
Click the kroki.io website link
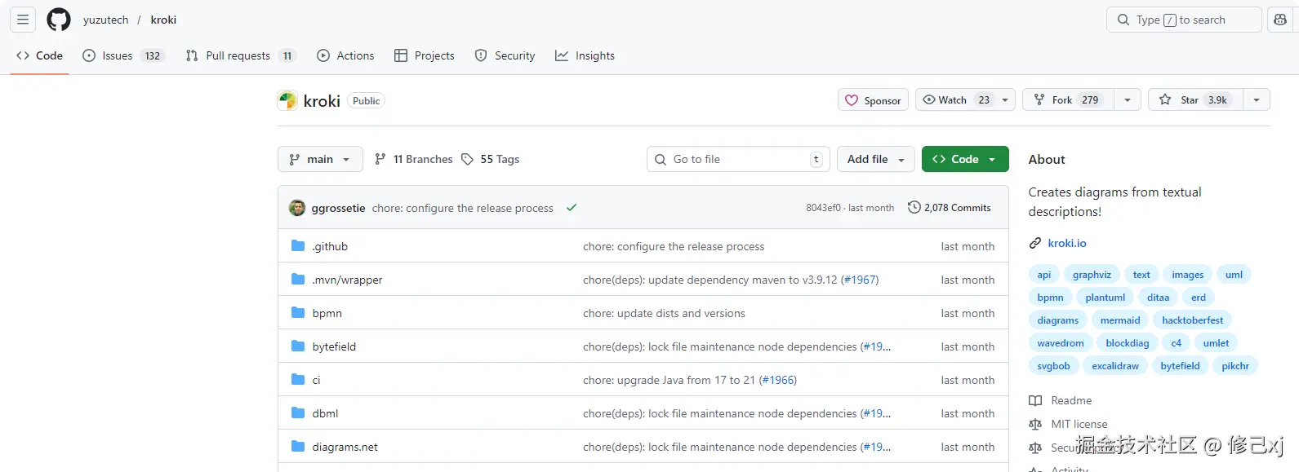(x=1066, y=243)
